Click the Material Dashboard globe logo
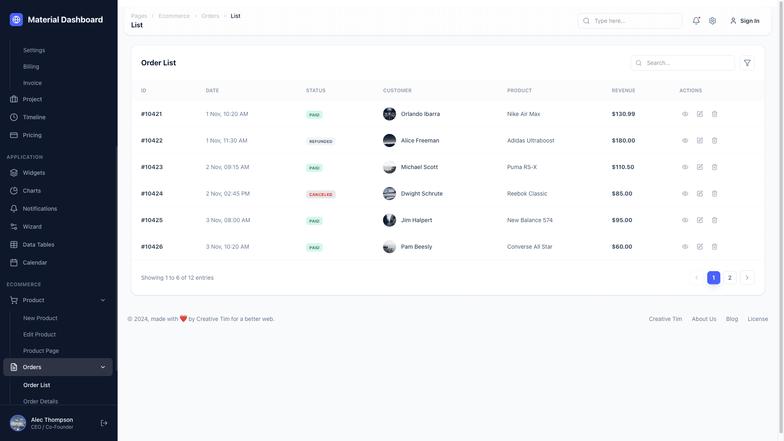 click(x=16, y=19)
